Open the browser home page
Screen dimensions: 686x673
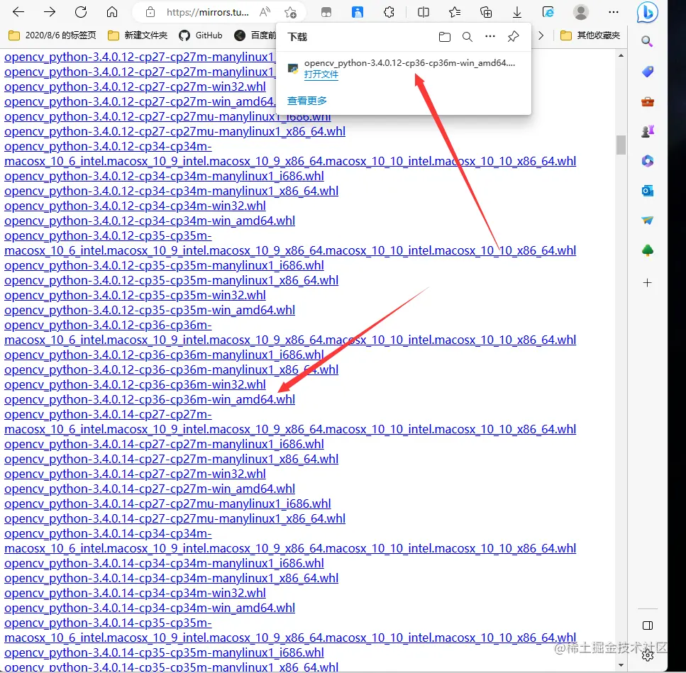(x=112, y=12)
